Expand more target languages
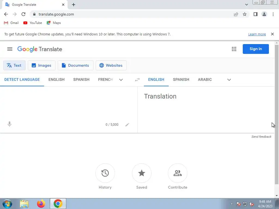Image resolution: width=279 pixels, height=209 pixels. (229, 80)
